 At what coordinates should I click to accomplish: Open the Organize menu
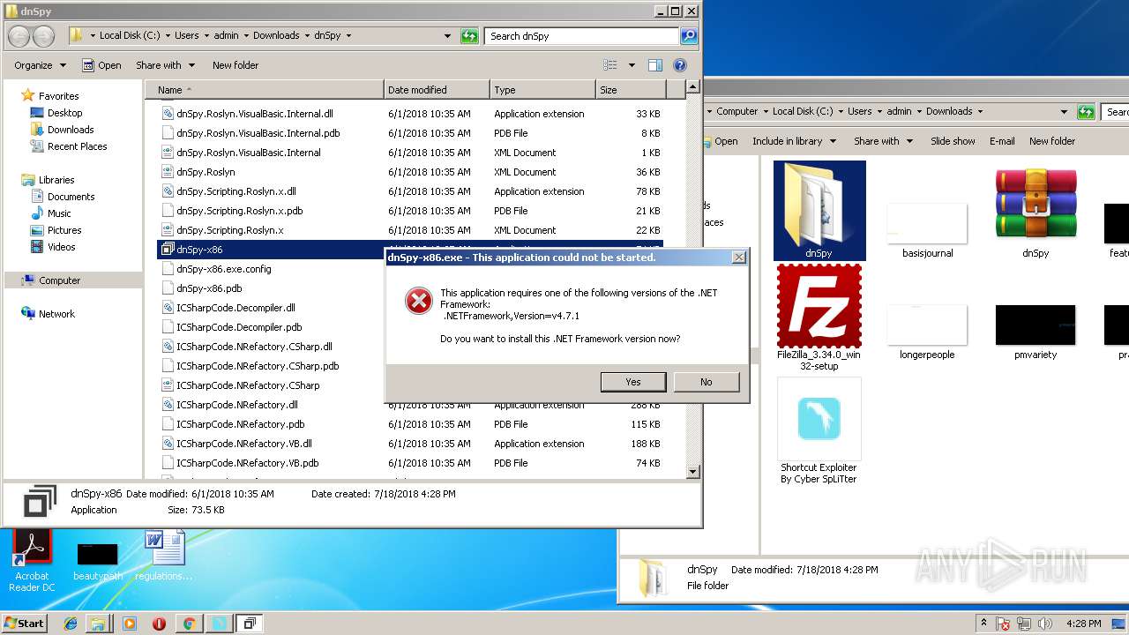[x=40, y=65]
